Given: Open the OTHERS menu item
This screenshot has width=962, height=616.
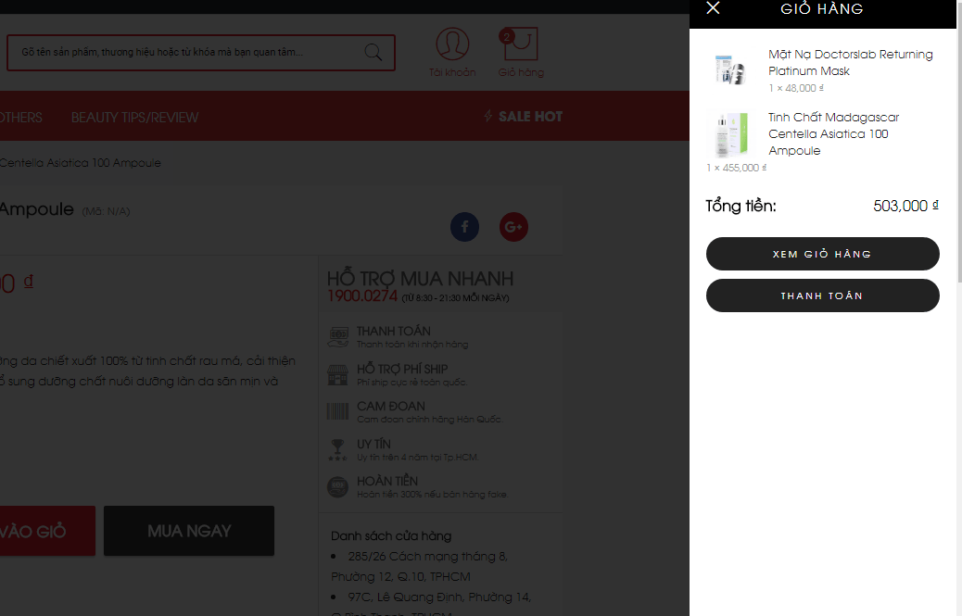Looking at the screenshot, I should tap(20, 117).
